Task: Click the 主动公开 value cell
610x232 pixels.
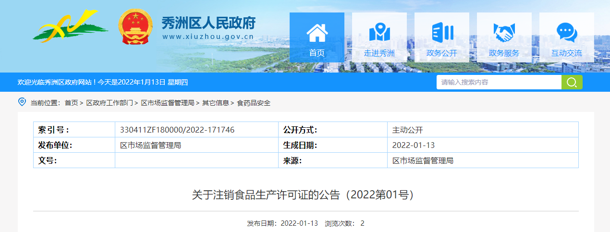Action: tap(483, 130)
